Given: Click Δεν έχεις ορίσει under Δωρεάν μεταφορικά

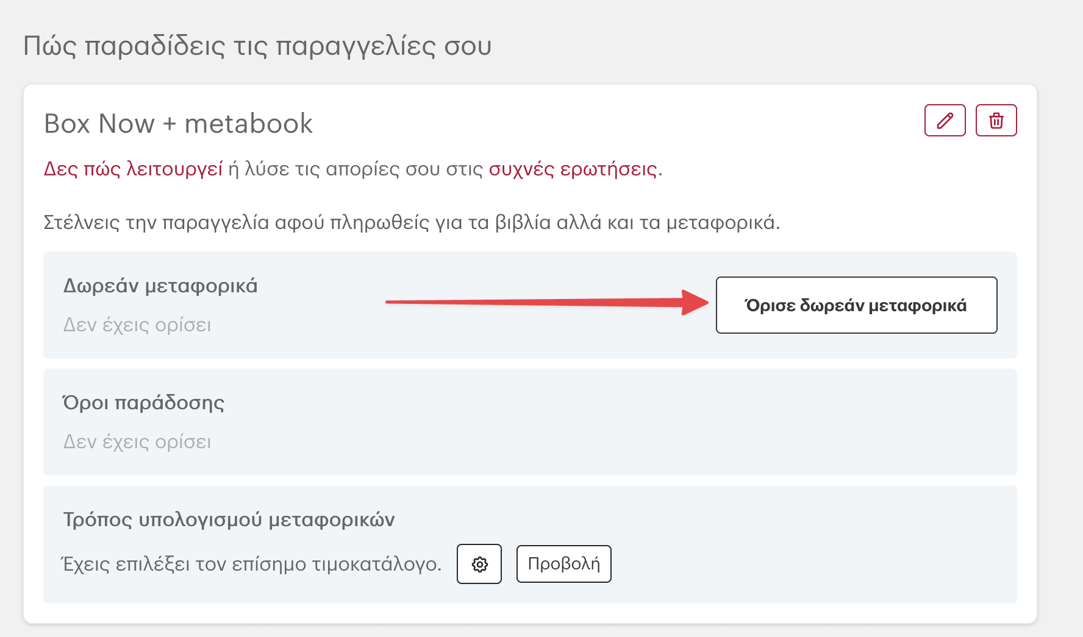Looking at the screenshot, I should click(137, 325).
